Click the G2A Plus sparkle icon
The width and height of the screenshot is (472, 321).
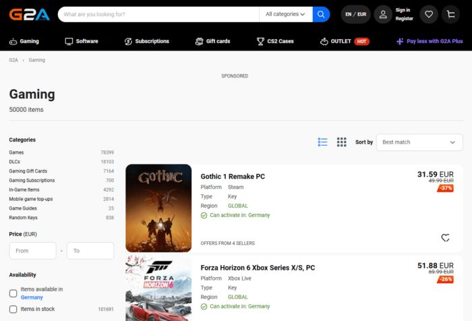tap(400, 41)
